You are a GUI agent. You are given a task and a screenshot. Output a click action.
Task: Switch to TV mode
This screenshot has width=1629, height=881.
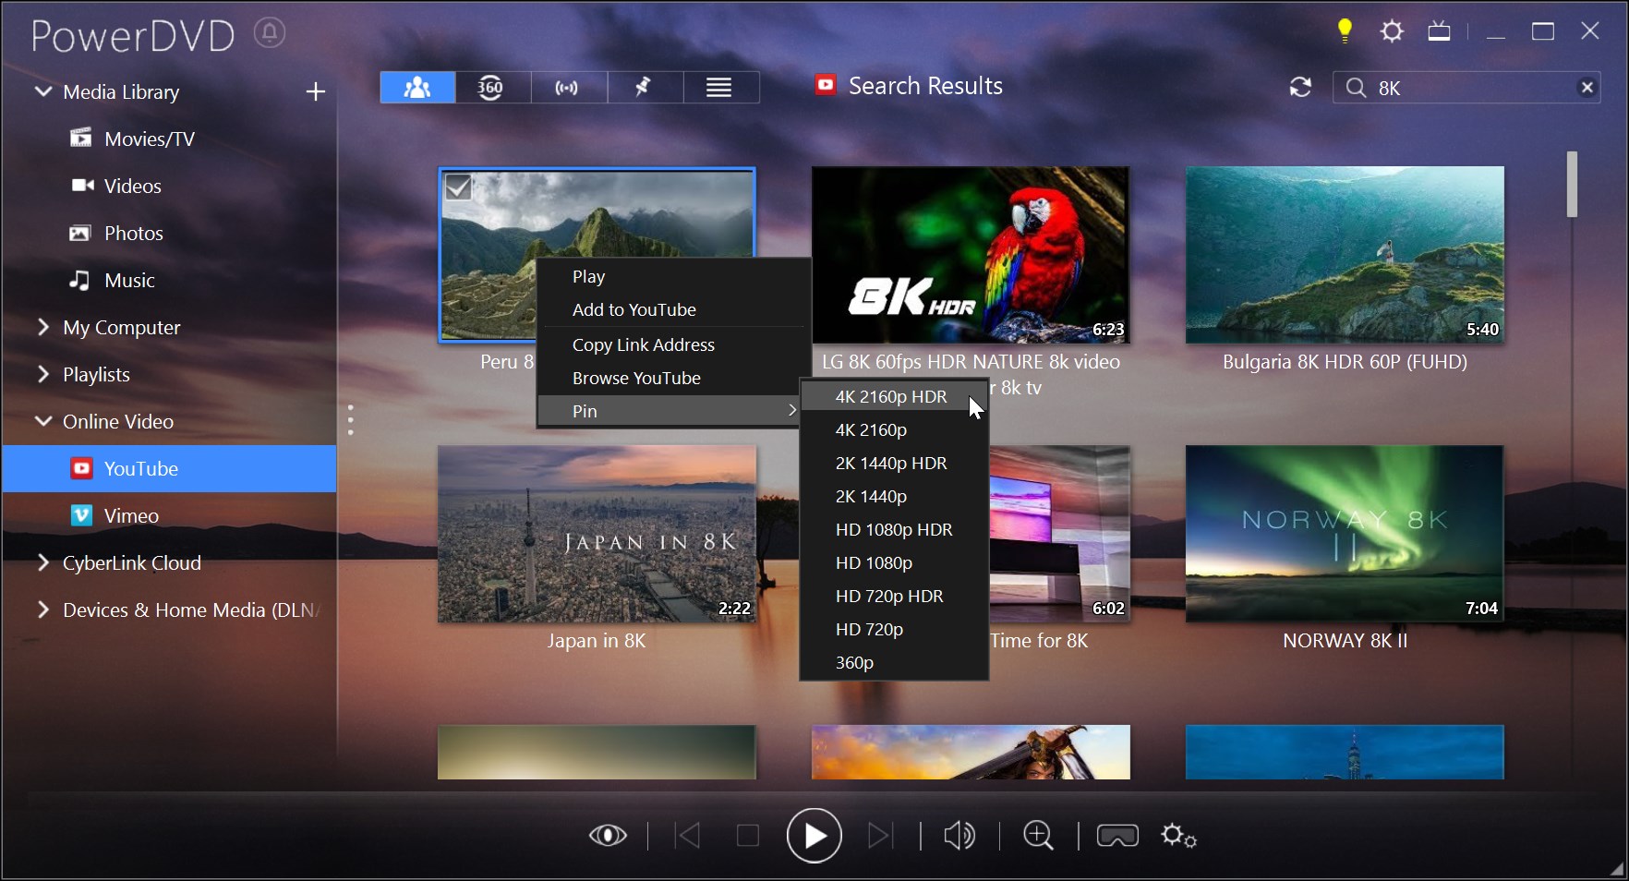click(x=1438, y=30)
